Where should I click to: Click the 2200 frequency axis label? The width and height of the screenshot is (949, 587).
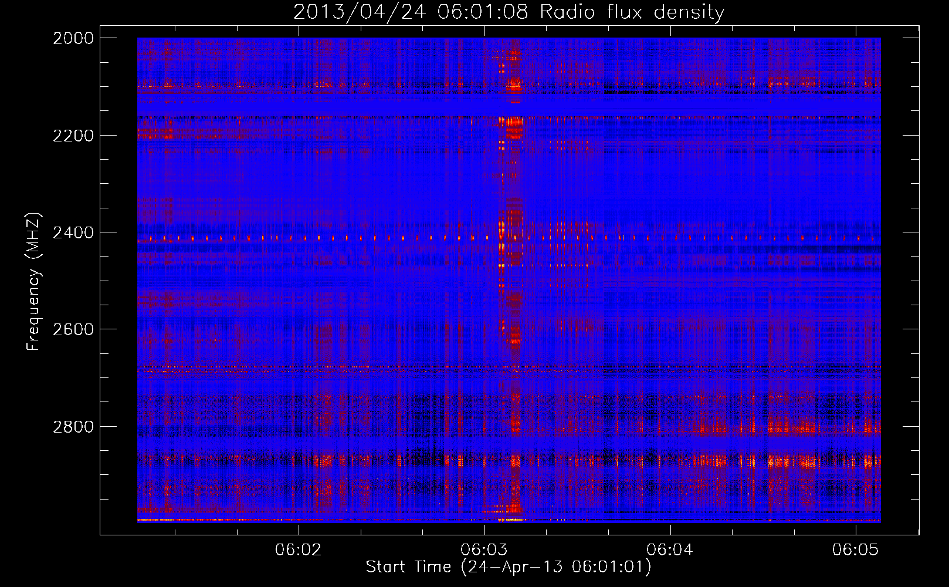(73, 136)
